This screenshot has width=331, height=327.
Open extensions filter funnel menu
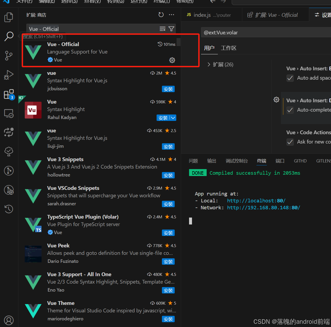[171, 29]
